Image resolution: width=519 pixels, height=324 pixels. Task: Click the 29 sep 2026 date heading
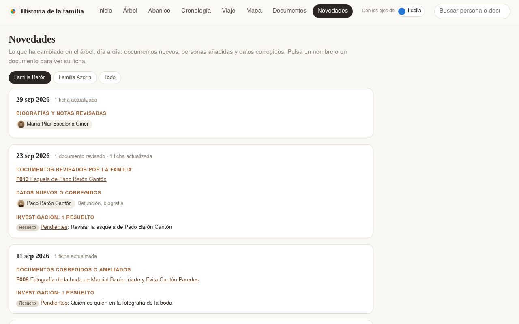[33, 100]
